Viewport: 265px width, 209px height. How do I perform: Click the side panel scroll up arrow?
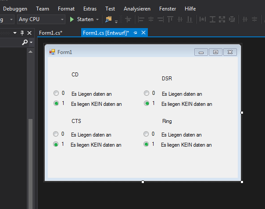click(30, 52)
